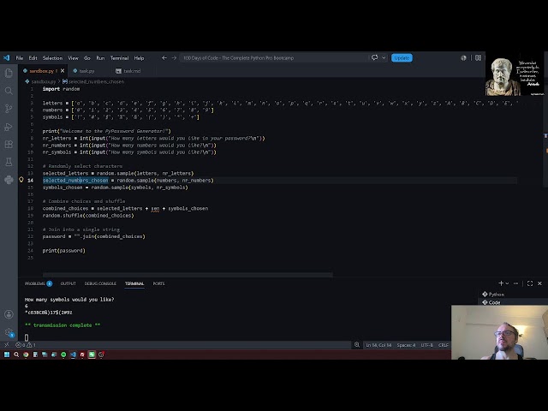Switch to the sandbox.py tab
This screenshot has height=411, width=548.
coord(42,70)
